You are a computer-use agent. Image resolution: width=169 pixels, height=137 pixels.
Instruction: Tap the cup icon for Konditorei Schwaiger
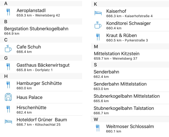point(98,25)
